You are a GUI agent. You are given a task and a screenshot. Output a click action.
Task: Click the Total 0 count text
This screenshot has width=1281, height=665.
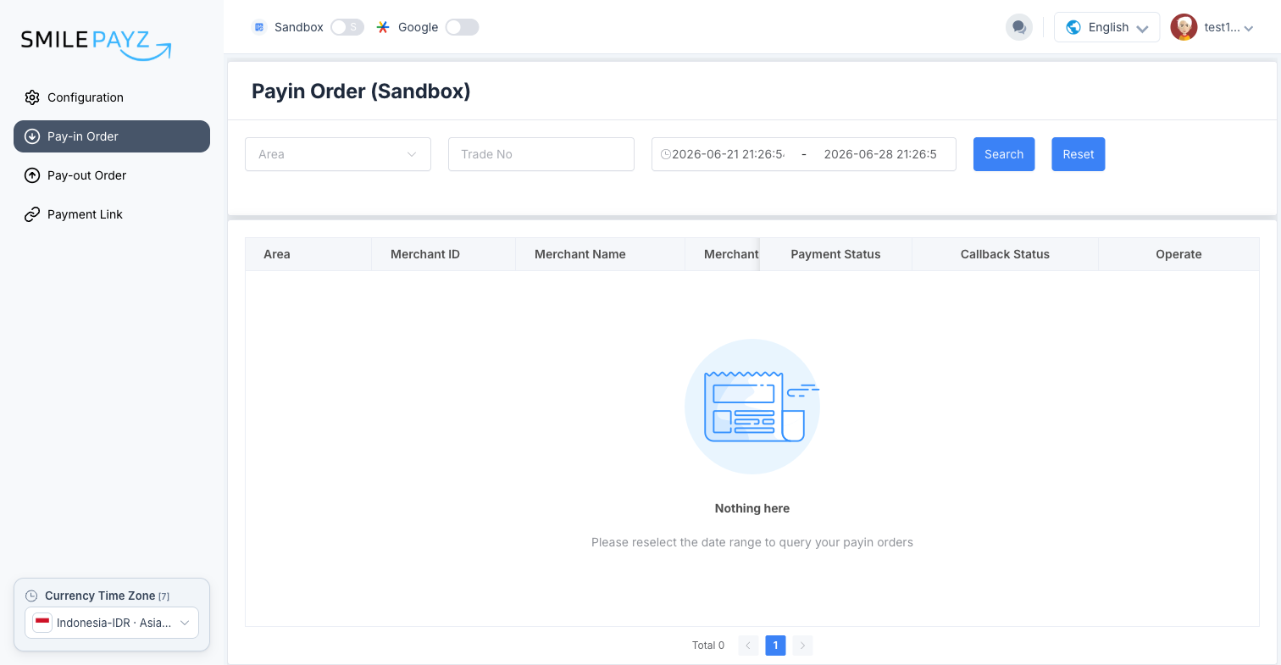(x=708, y=646)
